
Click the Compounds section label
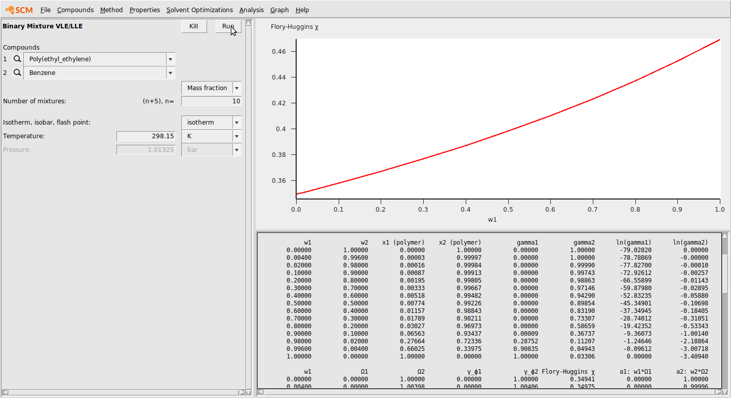[21, 48]
